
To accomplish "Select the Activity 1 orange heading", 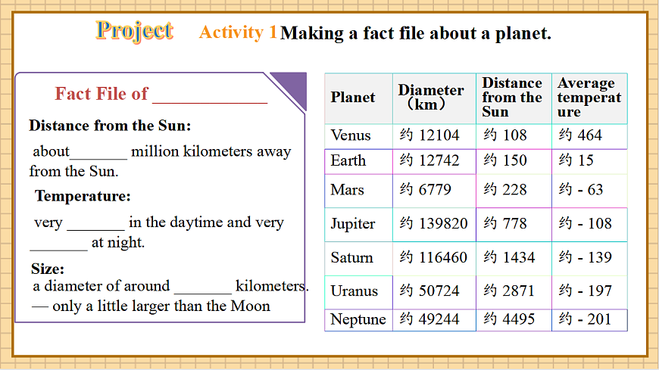I will coord(238,33).
